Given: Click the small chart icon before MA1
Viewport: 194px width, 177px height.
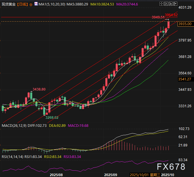Looking at the screenshot, I should [36, 5].
